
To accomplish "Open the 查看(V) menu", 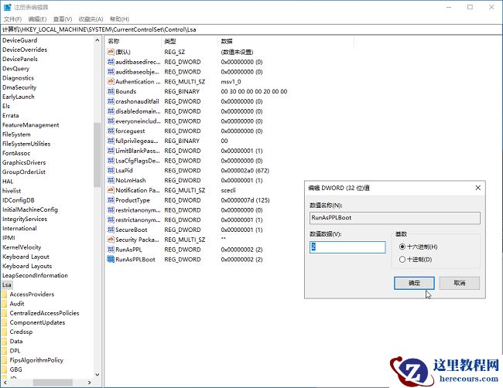I will (63, 19).
